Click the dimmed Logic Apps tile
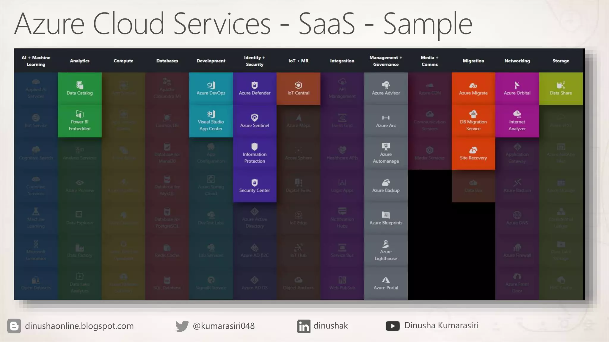The image size is (609, 342). [x=342, y=186]
